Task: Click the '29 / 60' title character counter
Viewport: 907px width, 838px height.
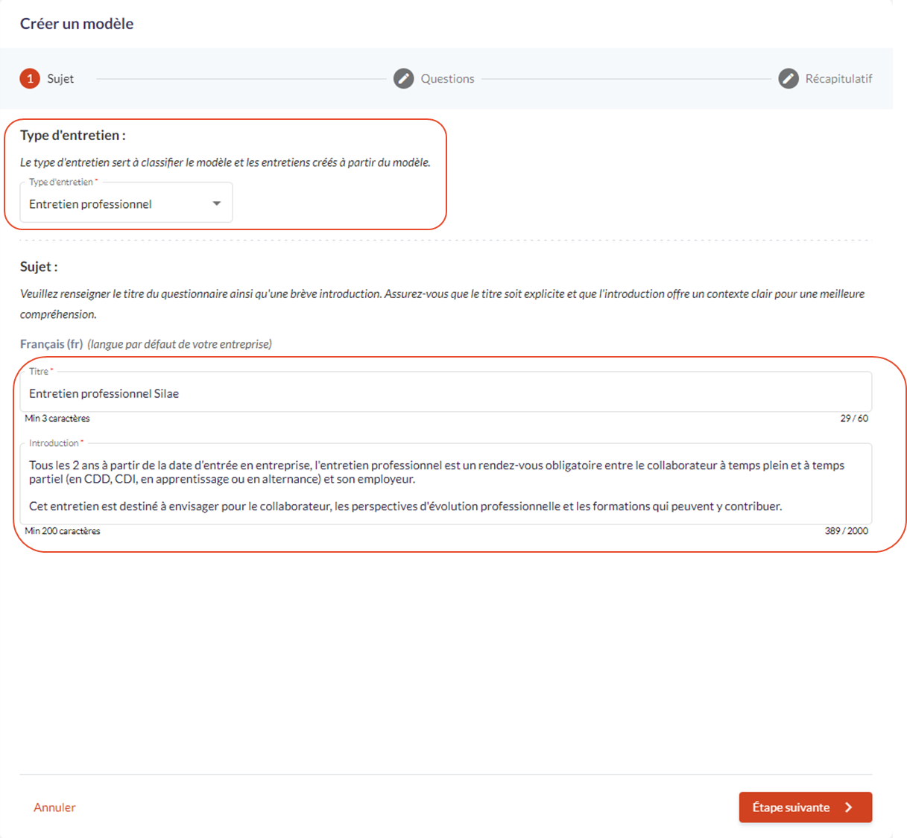Action: coord(854,418)
